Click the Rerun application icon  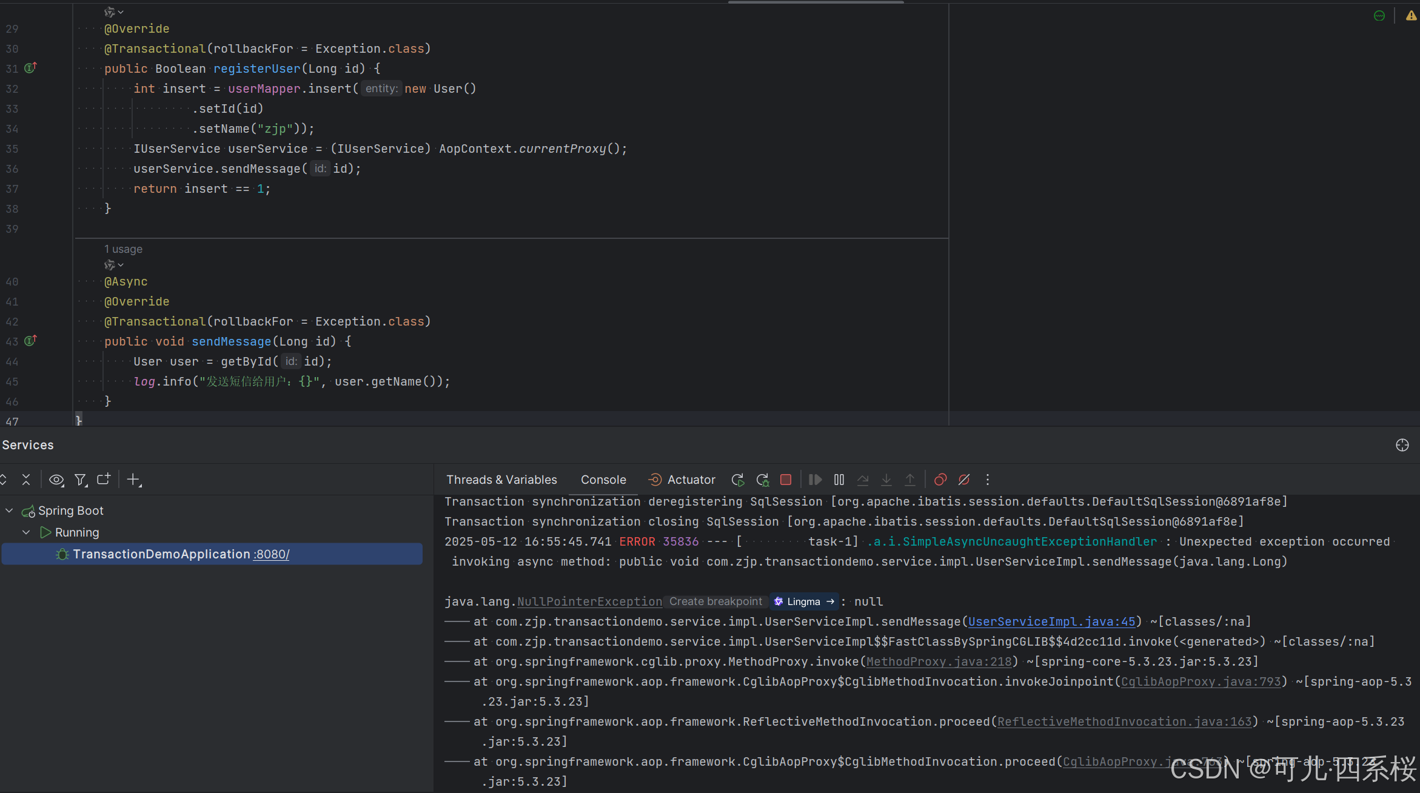pos(738,480)
